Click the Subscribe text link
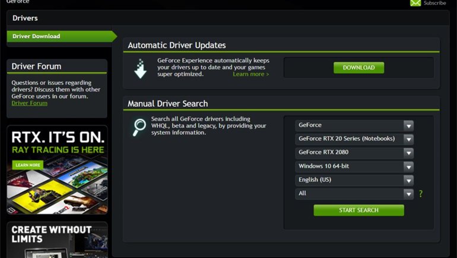The image size is (457, 258). (434, 3)
